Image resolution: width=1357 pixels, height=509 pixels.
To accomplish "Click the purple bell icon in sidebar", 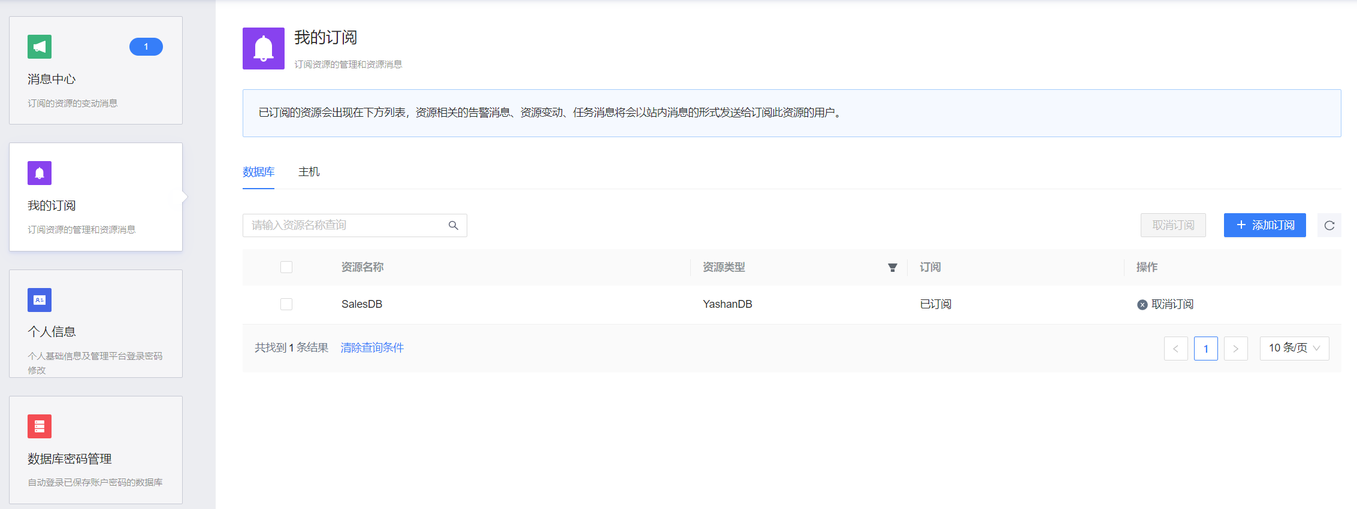I will pos(40,173).
